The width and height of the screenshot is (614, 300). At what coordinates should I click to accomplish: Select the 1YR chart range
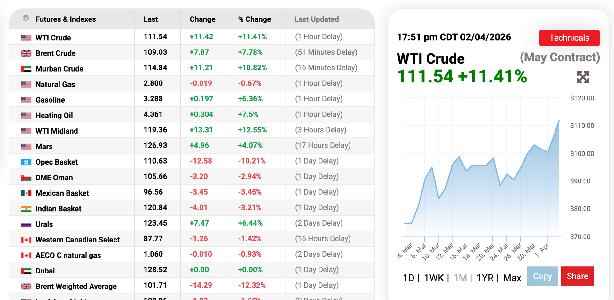[485, 278]
